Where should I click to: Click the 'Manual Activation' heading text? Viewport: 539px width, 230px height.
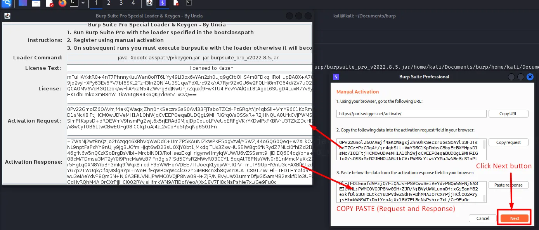point(357,92)
